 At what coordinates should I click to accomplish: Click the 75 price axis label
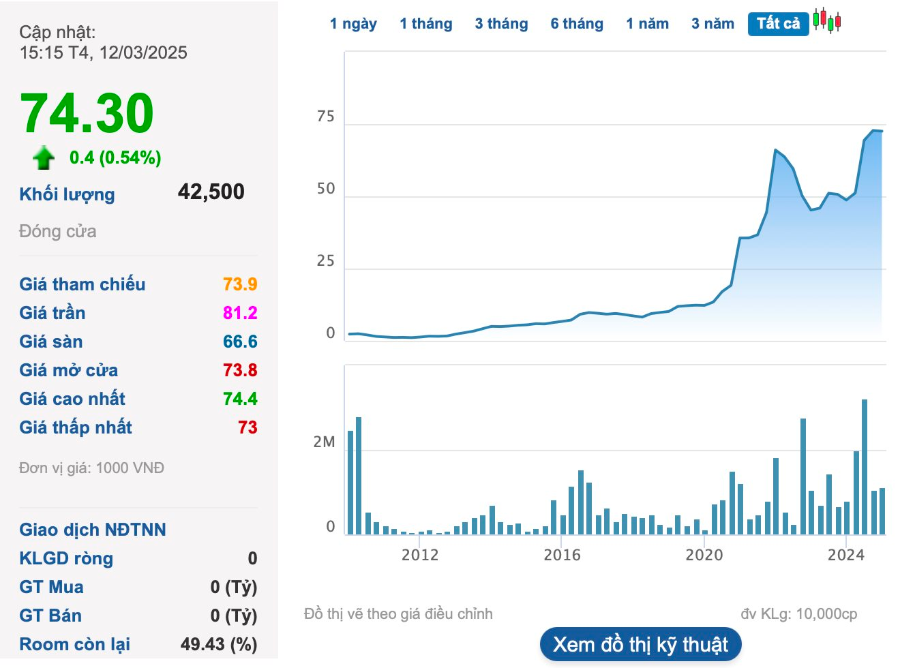pyautogui.click(x=326, y=117)
